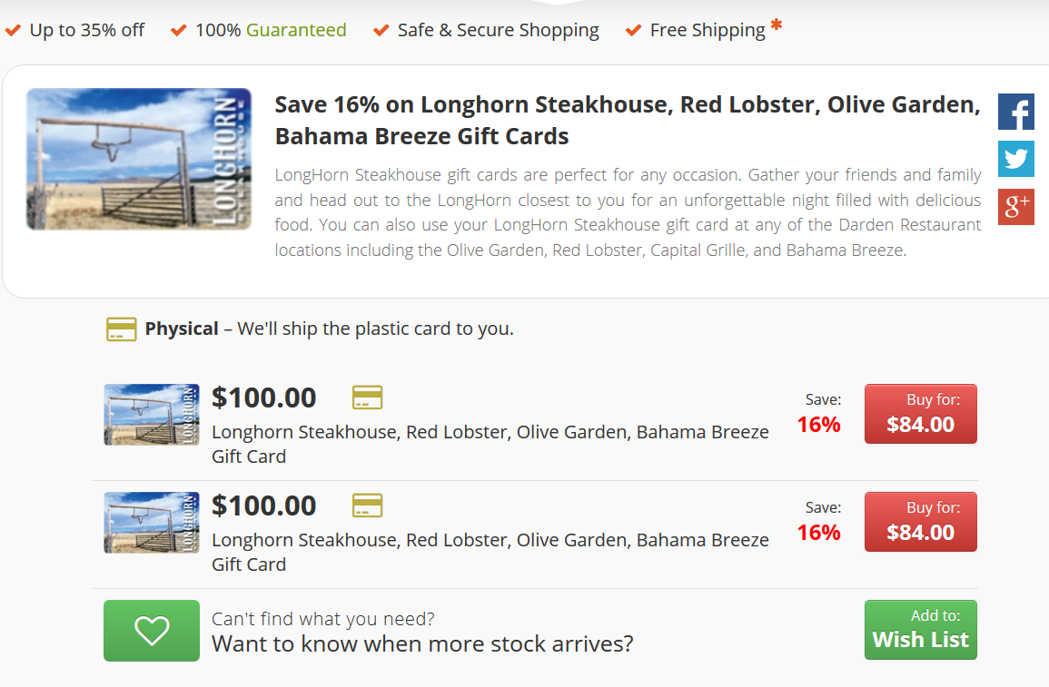
Task: Buy second gift card for $84.00
Action: coord(920,522)
